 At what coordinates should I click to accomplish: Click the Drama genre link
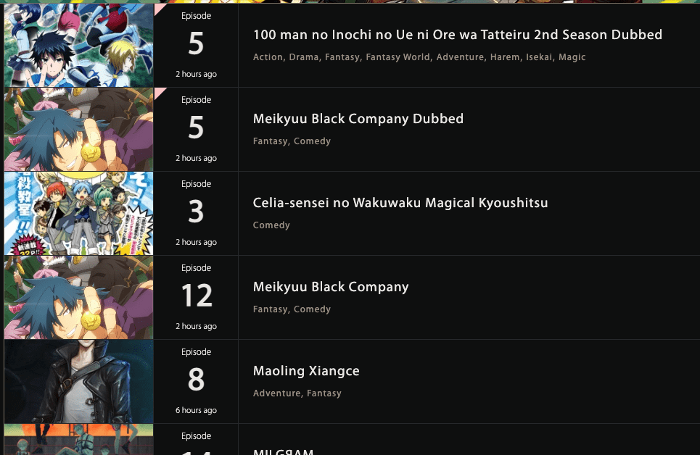[x=303, y=57]
